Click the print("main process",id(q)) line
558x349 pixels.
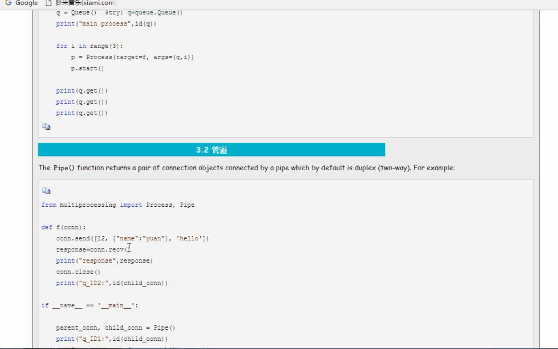[x=106, y=24]
